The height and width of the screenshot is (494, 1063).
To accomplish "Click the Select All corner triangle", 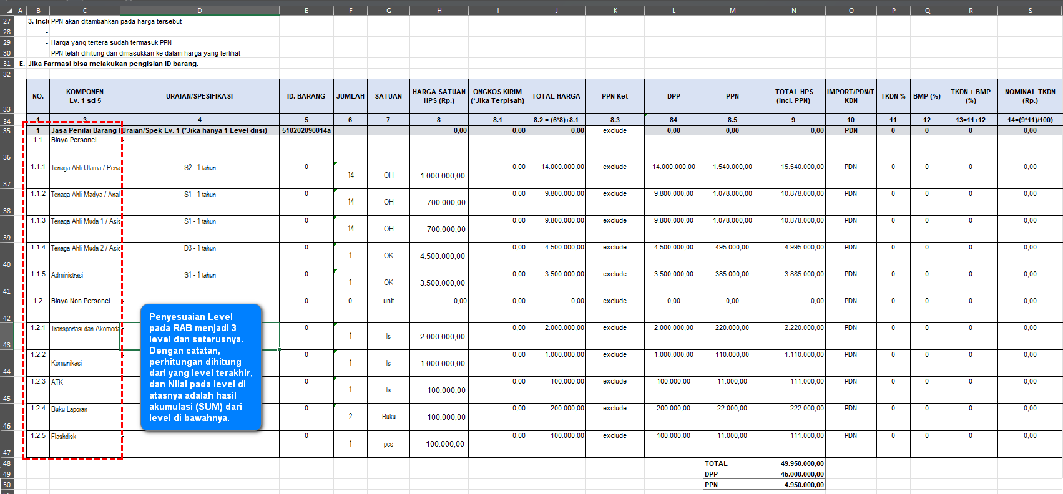I will coord(7,11).
